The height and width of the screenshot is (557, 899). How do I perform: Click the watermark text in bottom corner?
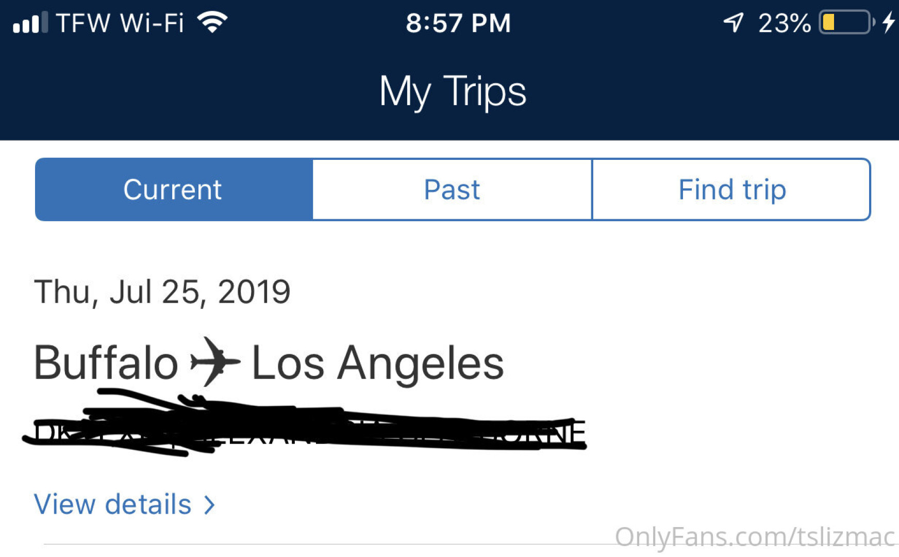[x=755, y=536]
